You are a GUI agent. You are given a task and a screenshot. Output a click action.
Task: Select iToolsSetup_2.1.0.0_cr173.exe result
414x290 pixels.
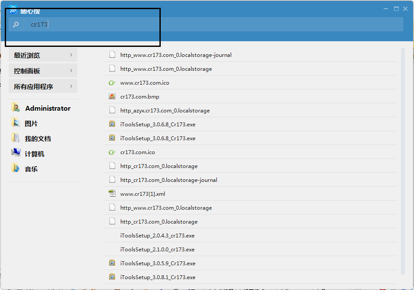click(x=250, y=249)
